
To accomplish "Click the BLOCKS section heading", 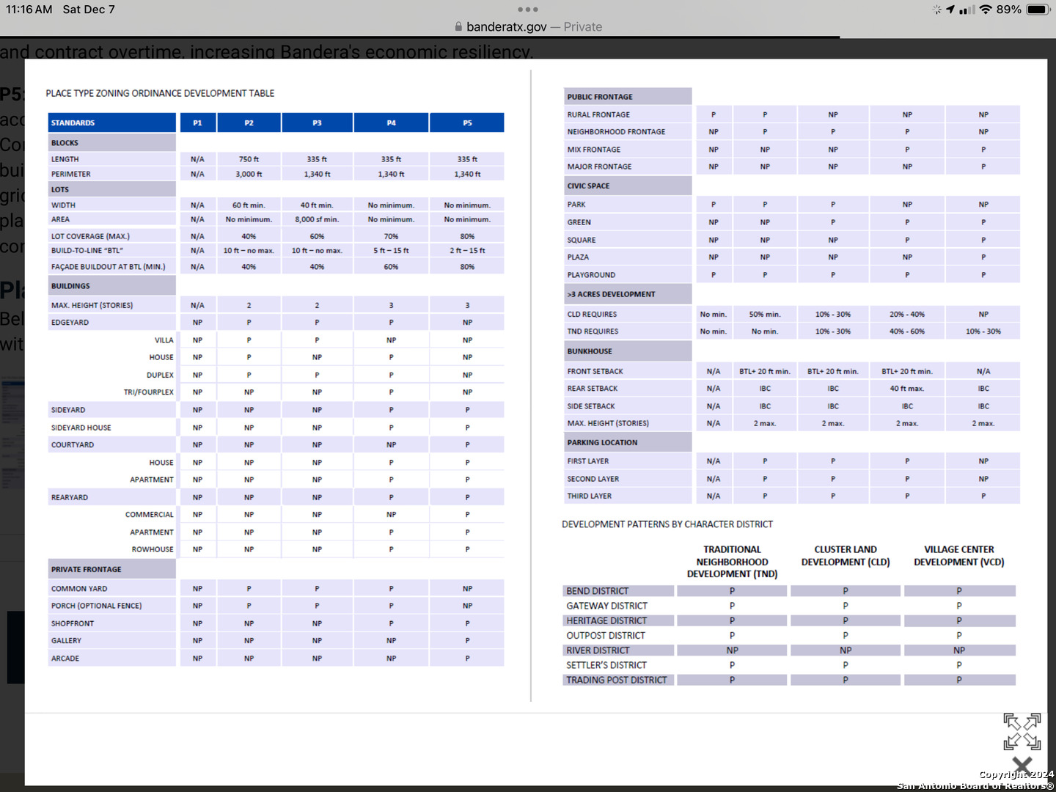I will point(112,142).
